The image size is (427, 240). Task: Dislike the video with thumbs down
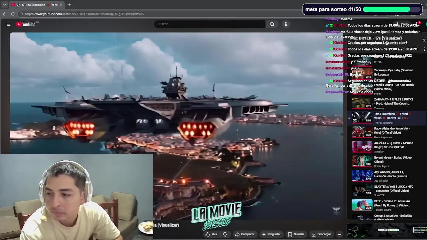point(225,234)
